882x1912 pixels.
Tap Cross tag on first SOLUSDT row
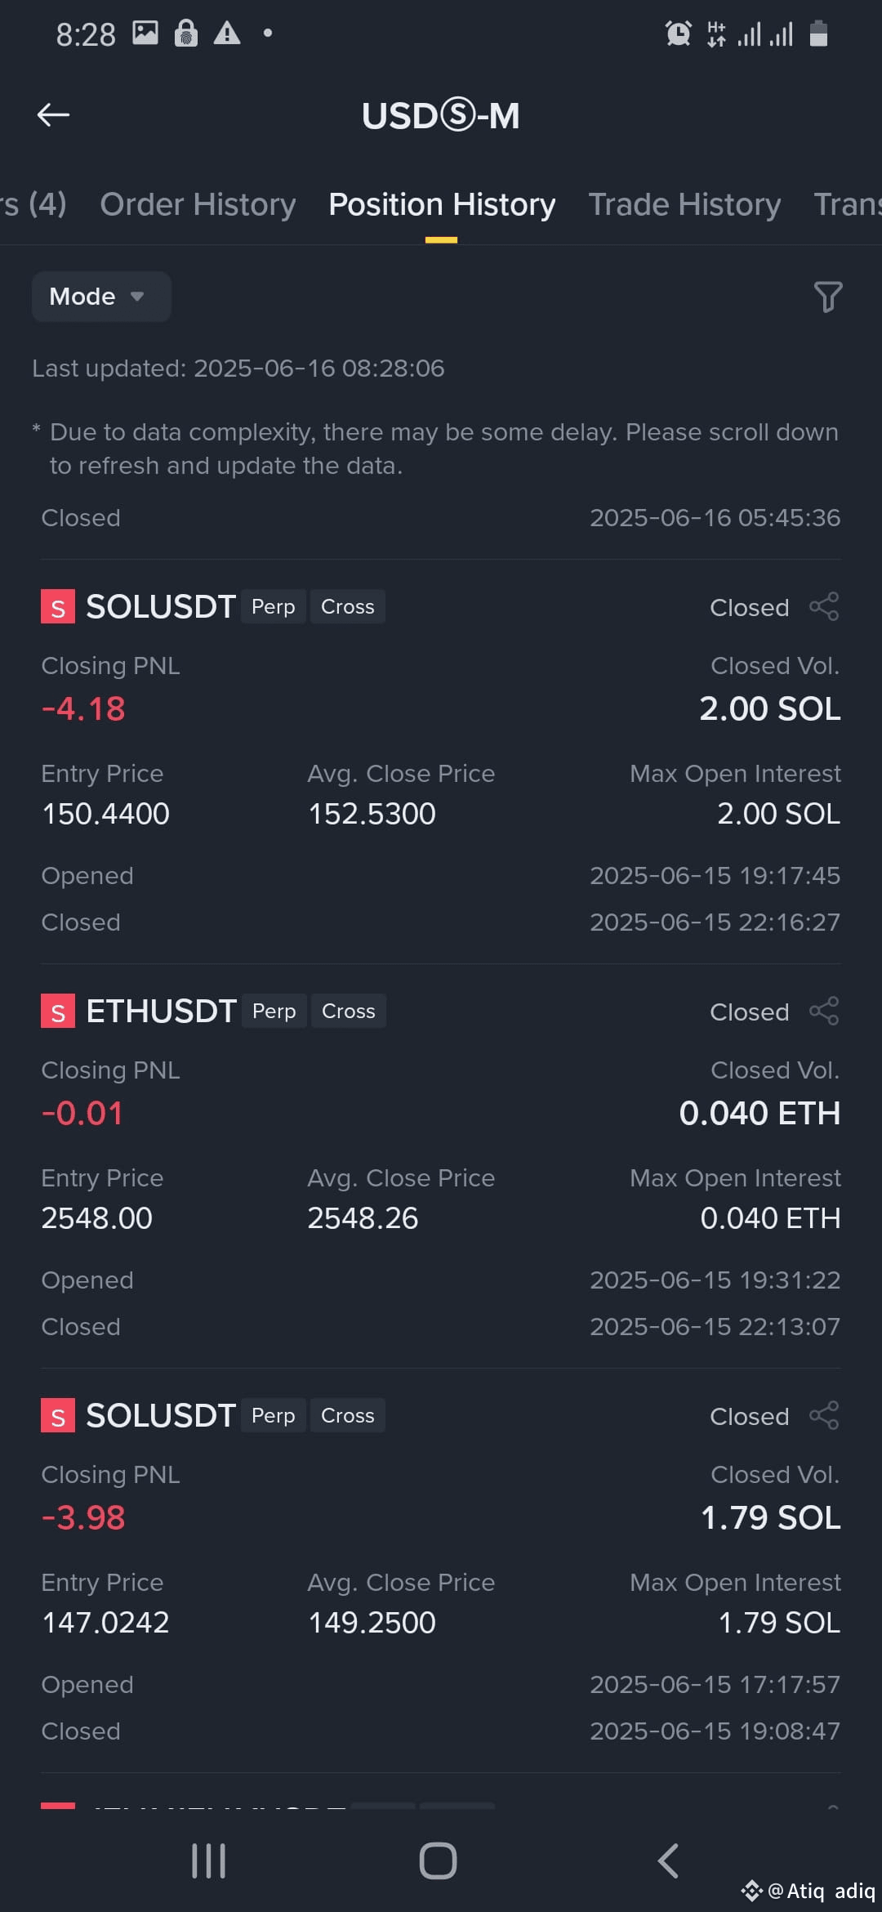348,607
